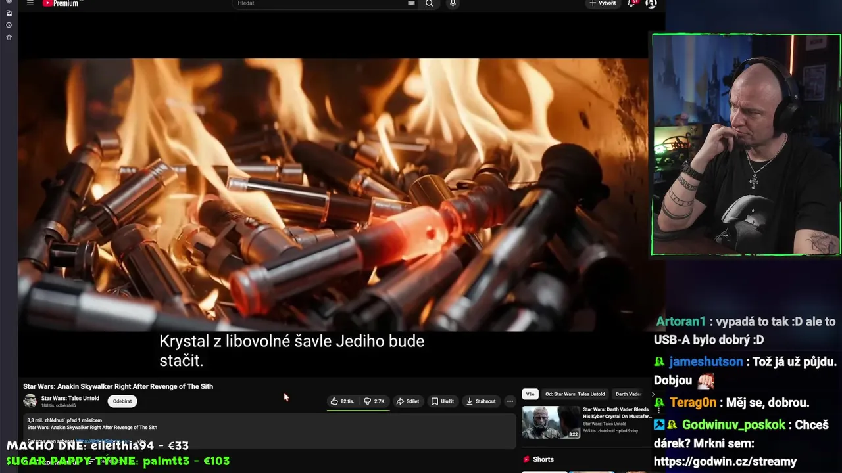This screenshot has width=842, height=473.
Task: Click the Shorts section heading
Action: 543,459
